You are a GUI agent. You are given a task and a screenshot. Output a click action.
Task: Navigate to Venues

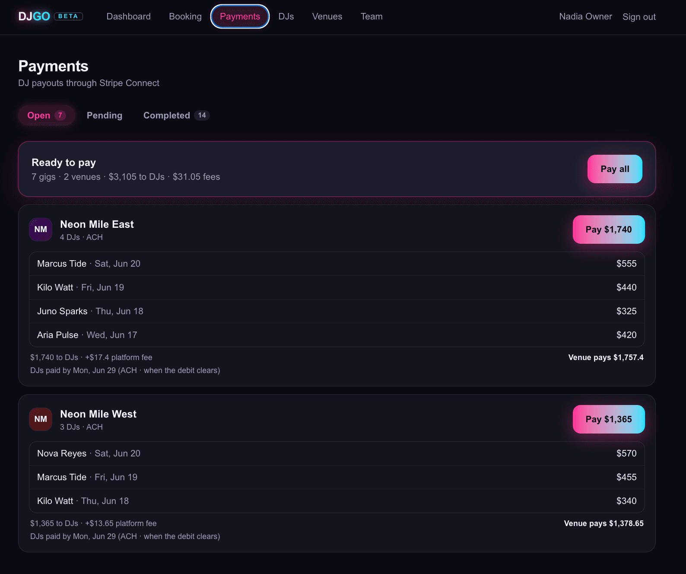tap(327, 16)
